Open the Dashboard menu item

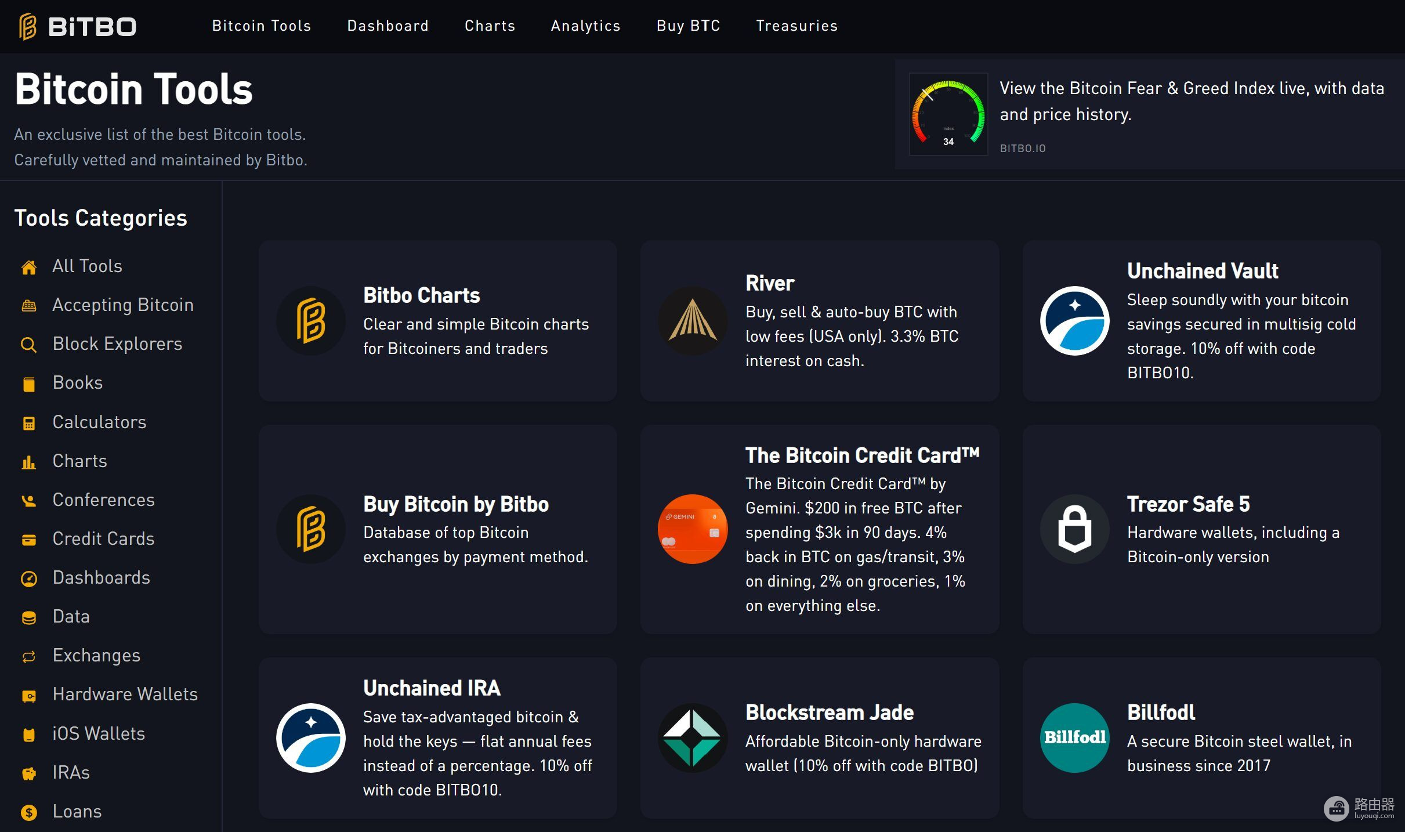tap(388, 26)
